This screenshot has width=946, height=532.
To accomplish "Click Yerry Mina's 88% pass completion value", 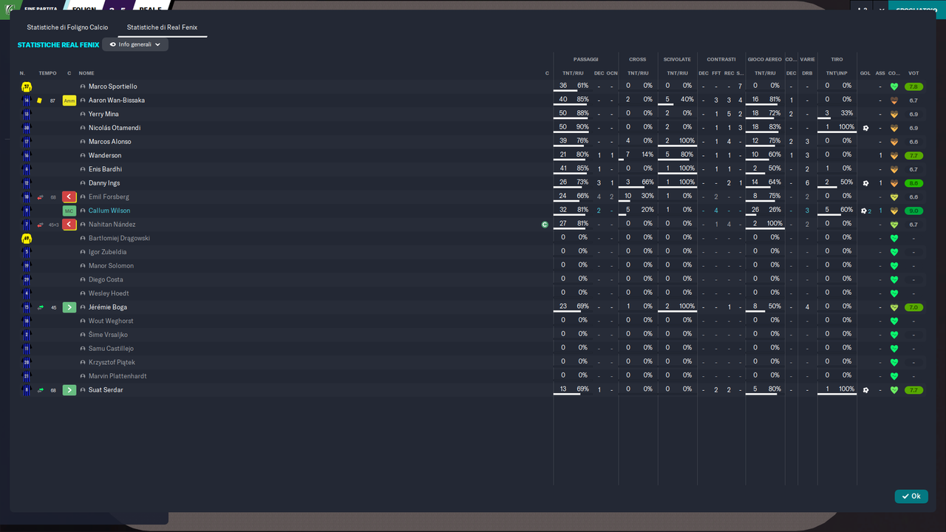I will click(x=582, y=113).
